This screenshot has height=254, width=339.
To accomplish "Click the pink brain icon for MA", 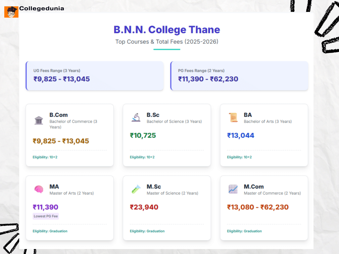I will 39,189.
